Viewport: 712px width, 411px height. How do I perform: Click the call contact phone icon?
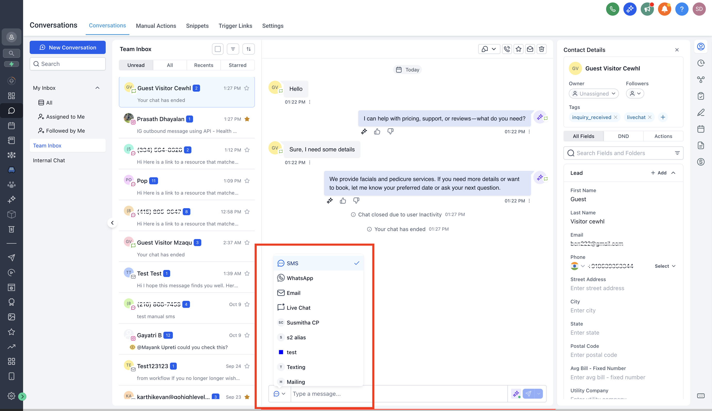[x=507, y=49]
